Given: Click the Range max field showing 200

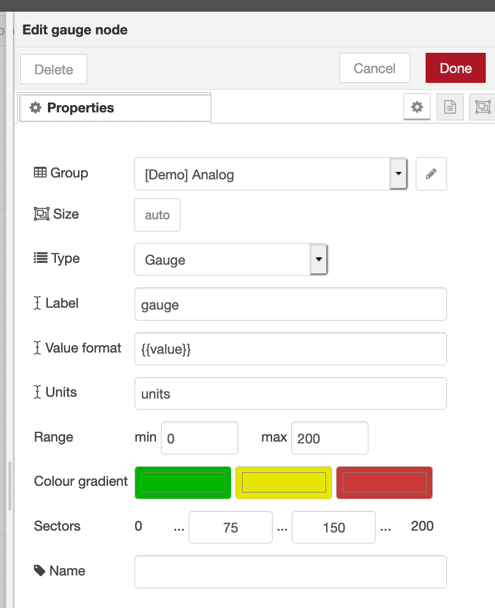Looking at the screenshot, I should click(330, 438).
